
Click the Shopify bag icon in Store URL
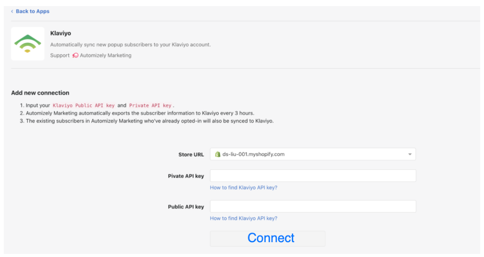coord(218,154)
